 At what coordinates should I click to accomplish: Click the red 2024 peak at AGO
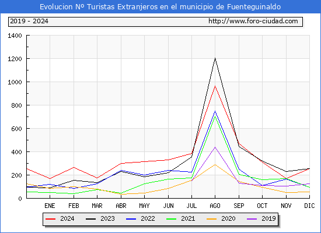coord(215,86)
